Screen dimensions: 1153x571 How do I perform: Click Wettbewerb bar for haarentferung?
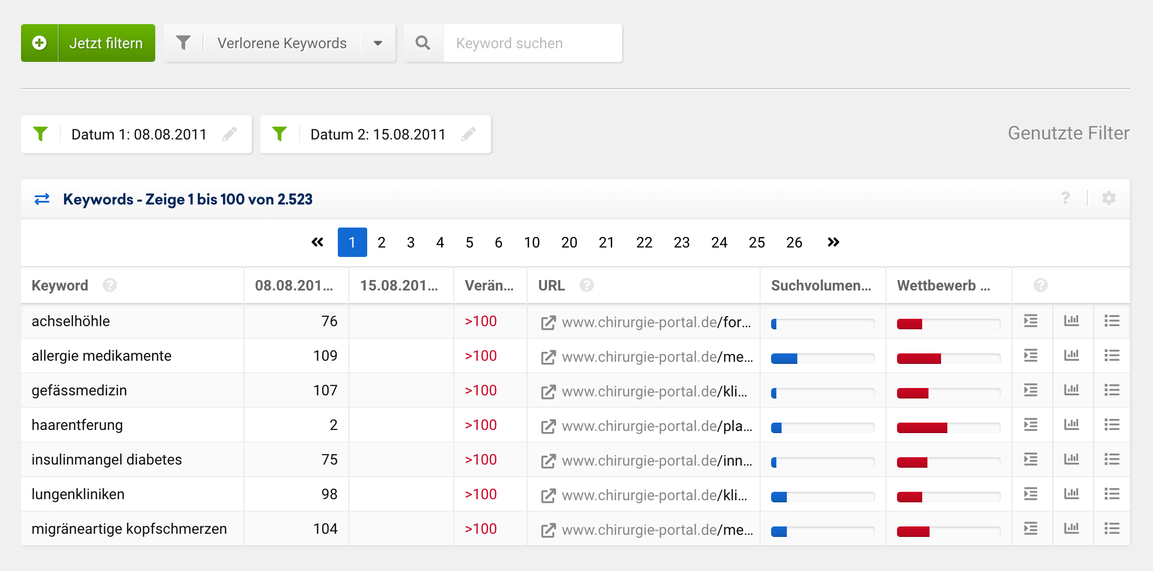(949, 428)
